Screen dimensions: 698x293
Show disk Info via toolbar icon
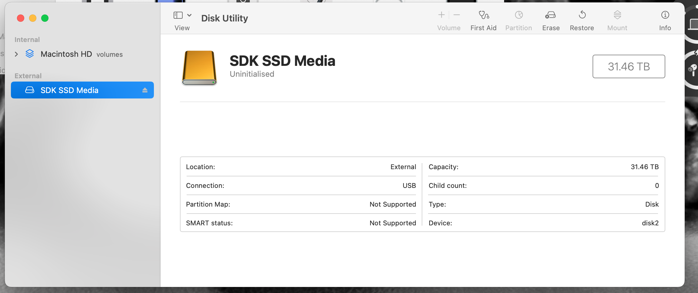tap(665, 15)
